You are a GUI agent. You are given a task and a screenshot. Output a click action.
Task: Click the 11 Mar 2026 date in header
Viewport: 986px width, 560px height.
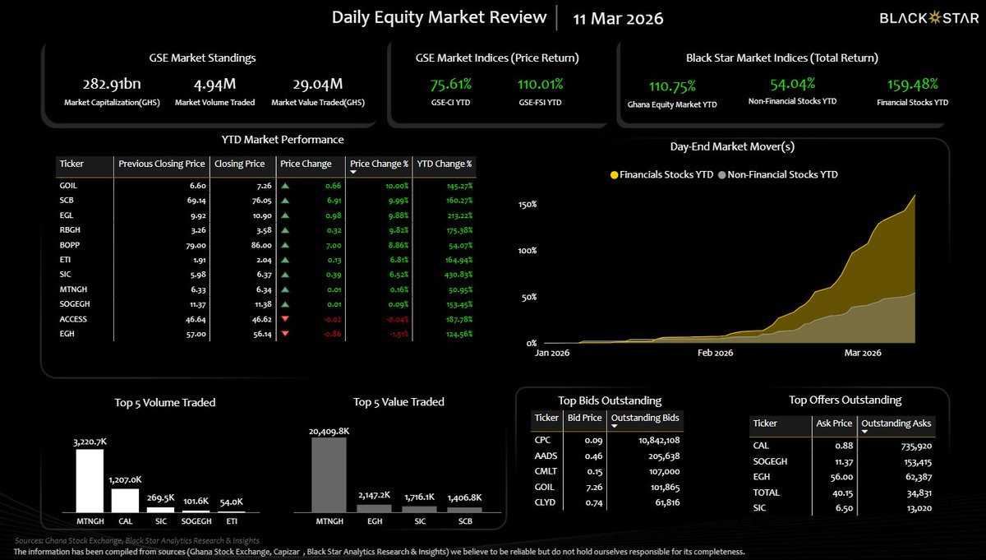tap(620, 18)
